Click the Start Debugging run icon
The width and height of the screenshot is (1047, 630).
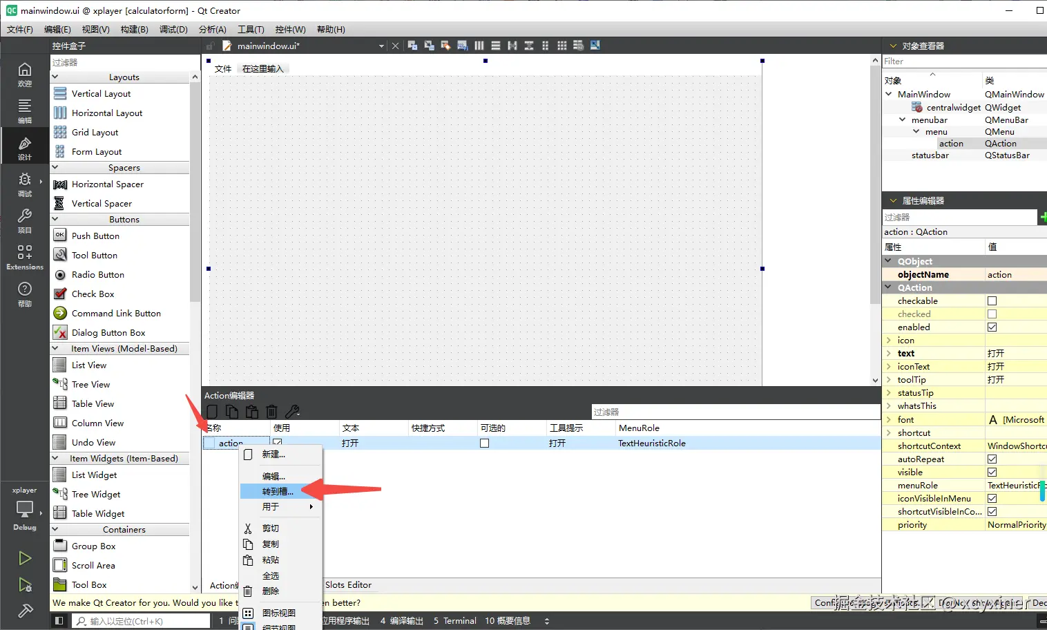pos(25,584)
